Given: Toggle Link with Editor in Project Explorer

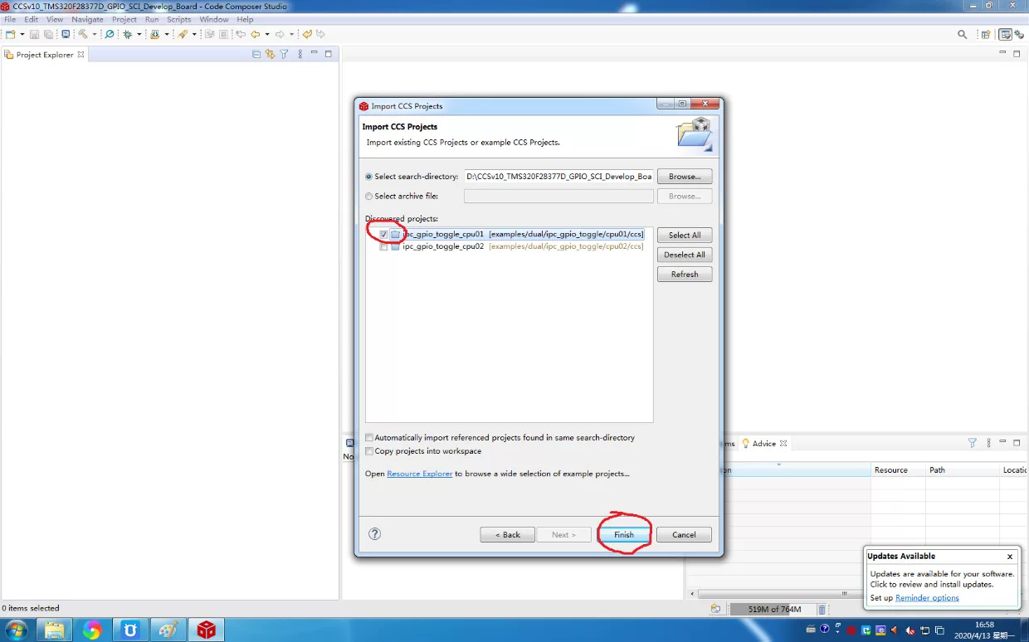Looking at the screenshot, I should pyautogui.click(x=270, y=54).
